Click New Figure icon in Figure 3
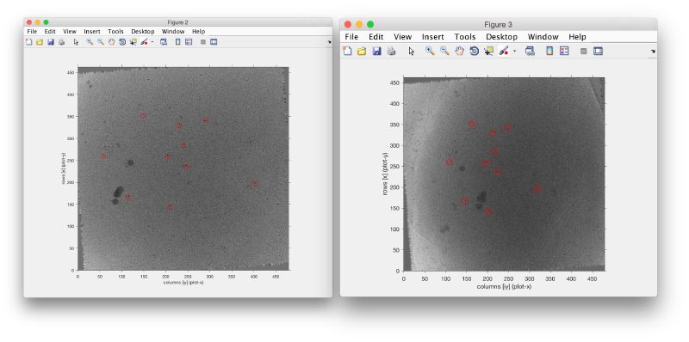The height and width of the screenshot is (342, 689). coord(347,51)
